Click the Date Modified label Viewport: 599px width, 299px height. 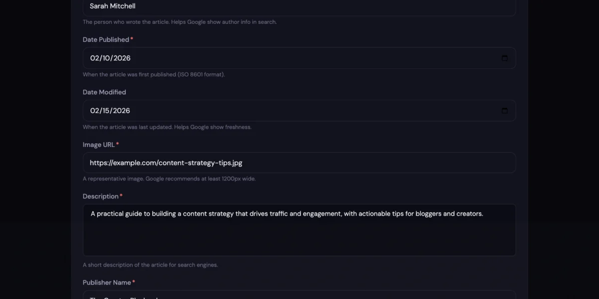click(104, 92)
